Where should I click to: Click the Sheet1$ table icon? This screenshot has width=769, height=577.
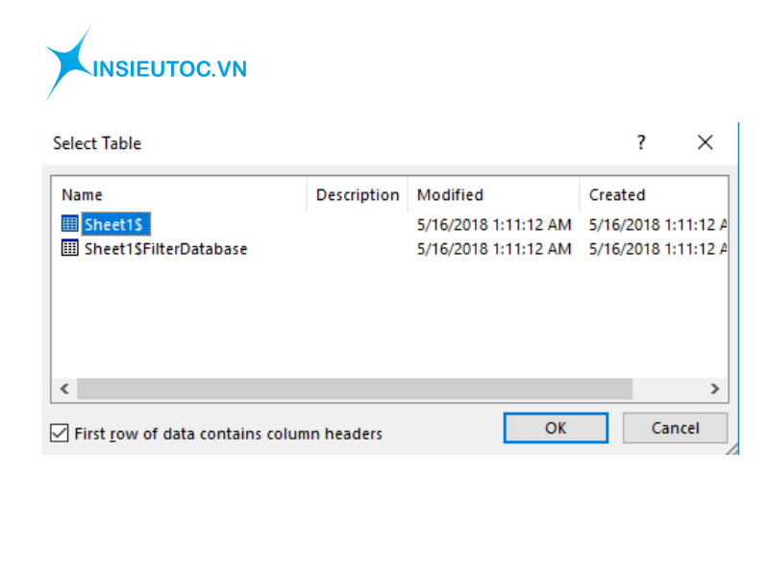[69, 224]
